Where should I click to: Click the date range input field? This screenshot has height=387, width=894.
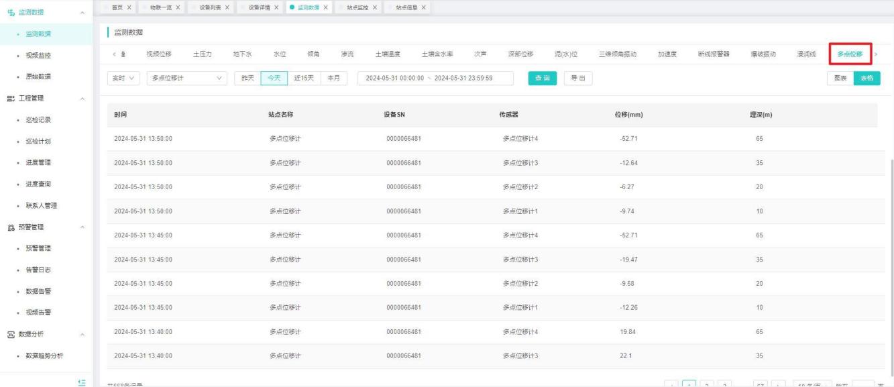[436, 78]
